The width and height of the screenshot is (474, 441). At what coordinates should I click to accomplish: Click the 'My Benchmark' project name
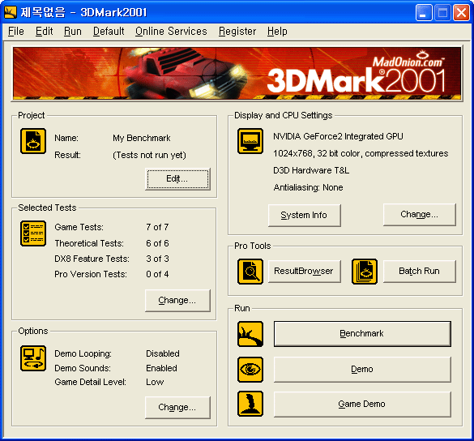[x=142, y=139]
